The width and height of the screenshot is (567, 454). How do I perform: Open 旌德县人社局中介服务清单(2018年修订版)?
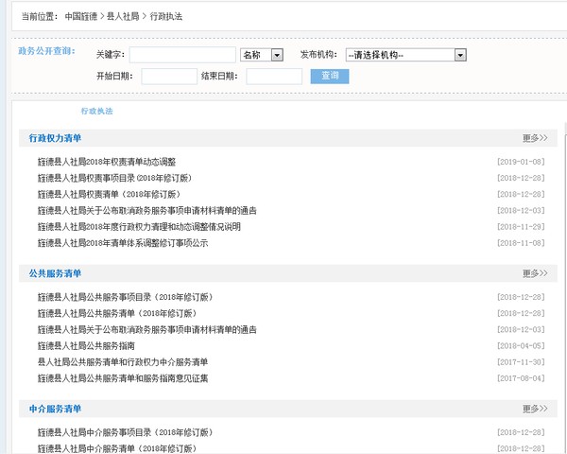(x=117, y=448)
